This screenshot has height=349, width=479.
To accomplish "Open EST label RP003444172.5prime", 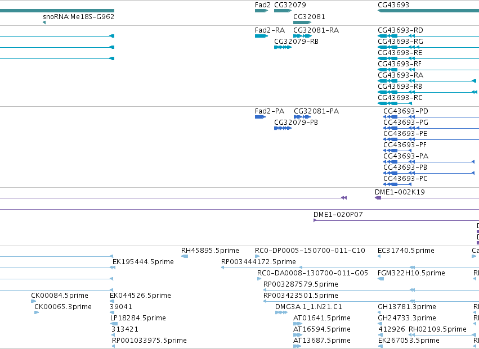I will 258,262.
